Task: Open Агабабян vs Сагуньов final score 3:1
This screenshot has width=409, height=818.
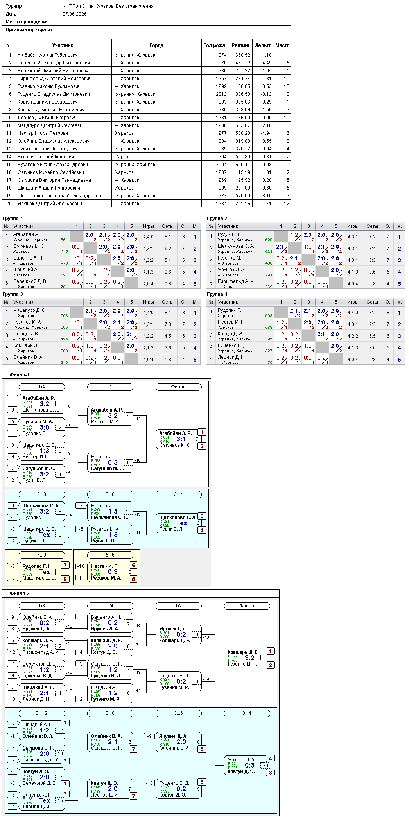Action: pos(181,439)
